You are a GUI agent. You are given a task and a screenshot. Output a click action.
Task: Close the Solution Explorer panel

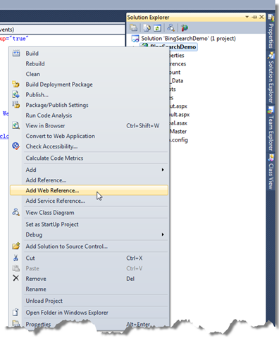[261, 17]
